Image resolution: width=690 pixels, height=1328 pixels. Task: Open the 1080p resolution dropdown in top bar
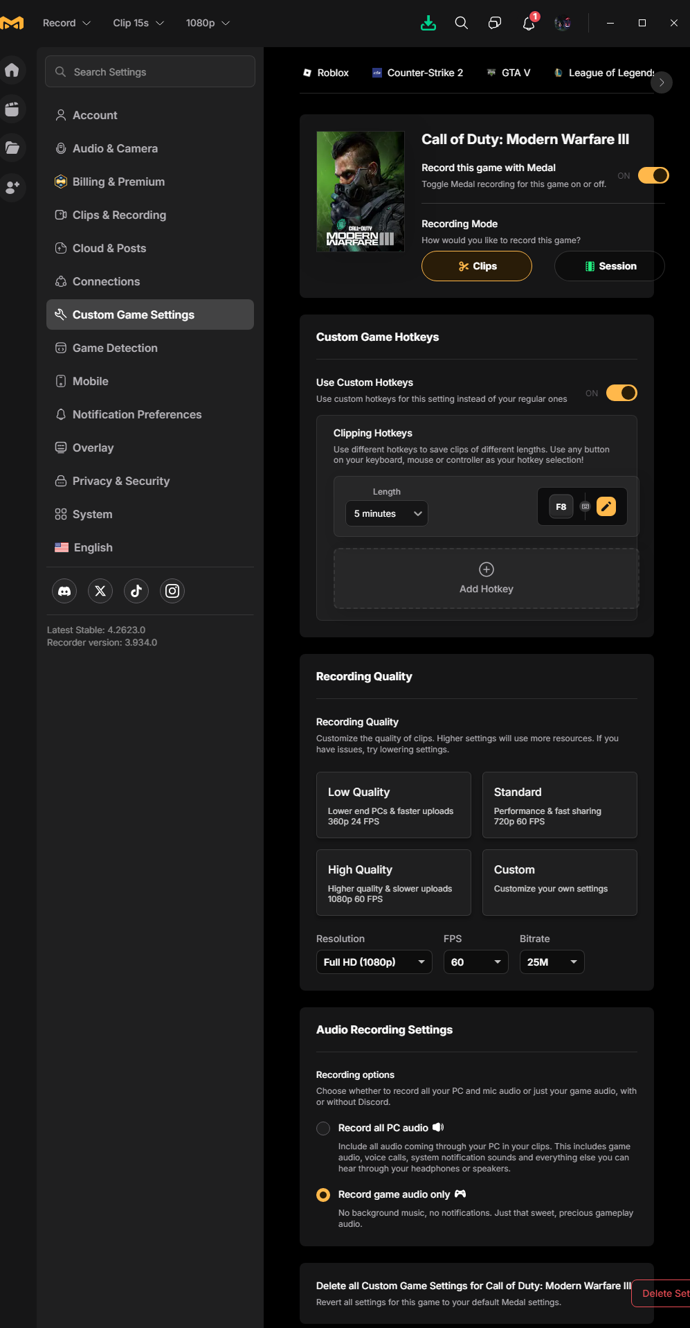coord(208,23)
